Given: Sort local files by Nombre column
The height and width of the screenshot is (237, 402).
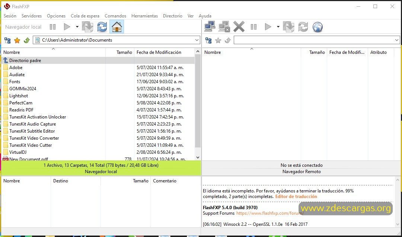Looking at the screenshot, I should coord(53,52).
